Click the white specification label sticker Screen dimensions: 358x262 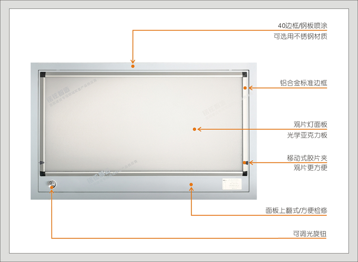(232, 184)
